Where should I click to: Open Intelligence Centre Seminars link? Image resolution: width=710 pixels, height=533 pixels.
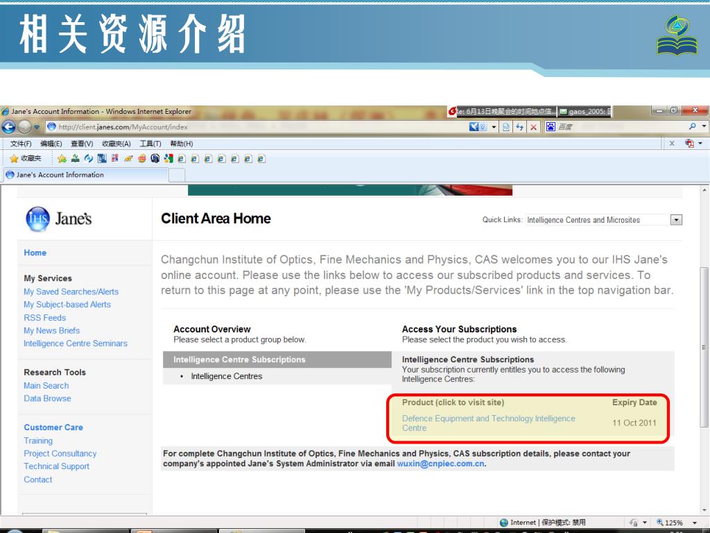[x=75, y=343]
